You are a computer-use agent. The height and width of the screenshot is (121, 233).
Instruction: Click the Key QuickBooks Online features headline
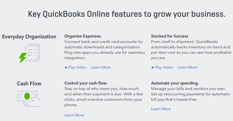(x=127, y=14)
